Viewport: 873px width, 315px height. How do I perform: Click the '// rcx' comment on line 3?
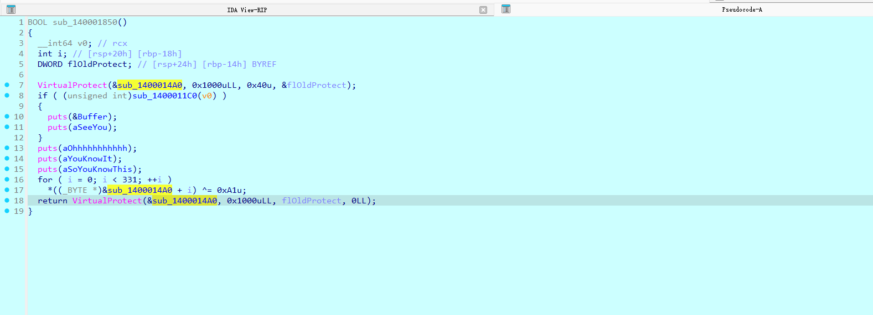coord(112,43)
